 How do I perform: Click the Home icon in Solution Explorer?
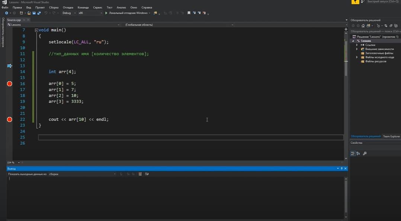(x=363, y=26)
